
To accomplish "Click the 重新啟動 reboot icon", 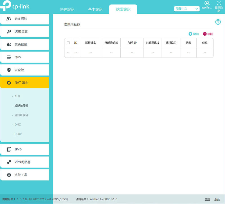I will (x=219, y=3).
